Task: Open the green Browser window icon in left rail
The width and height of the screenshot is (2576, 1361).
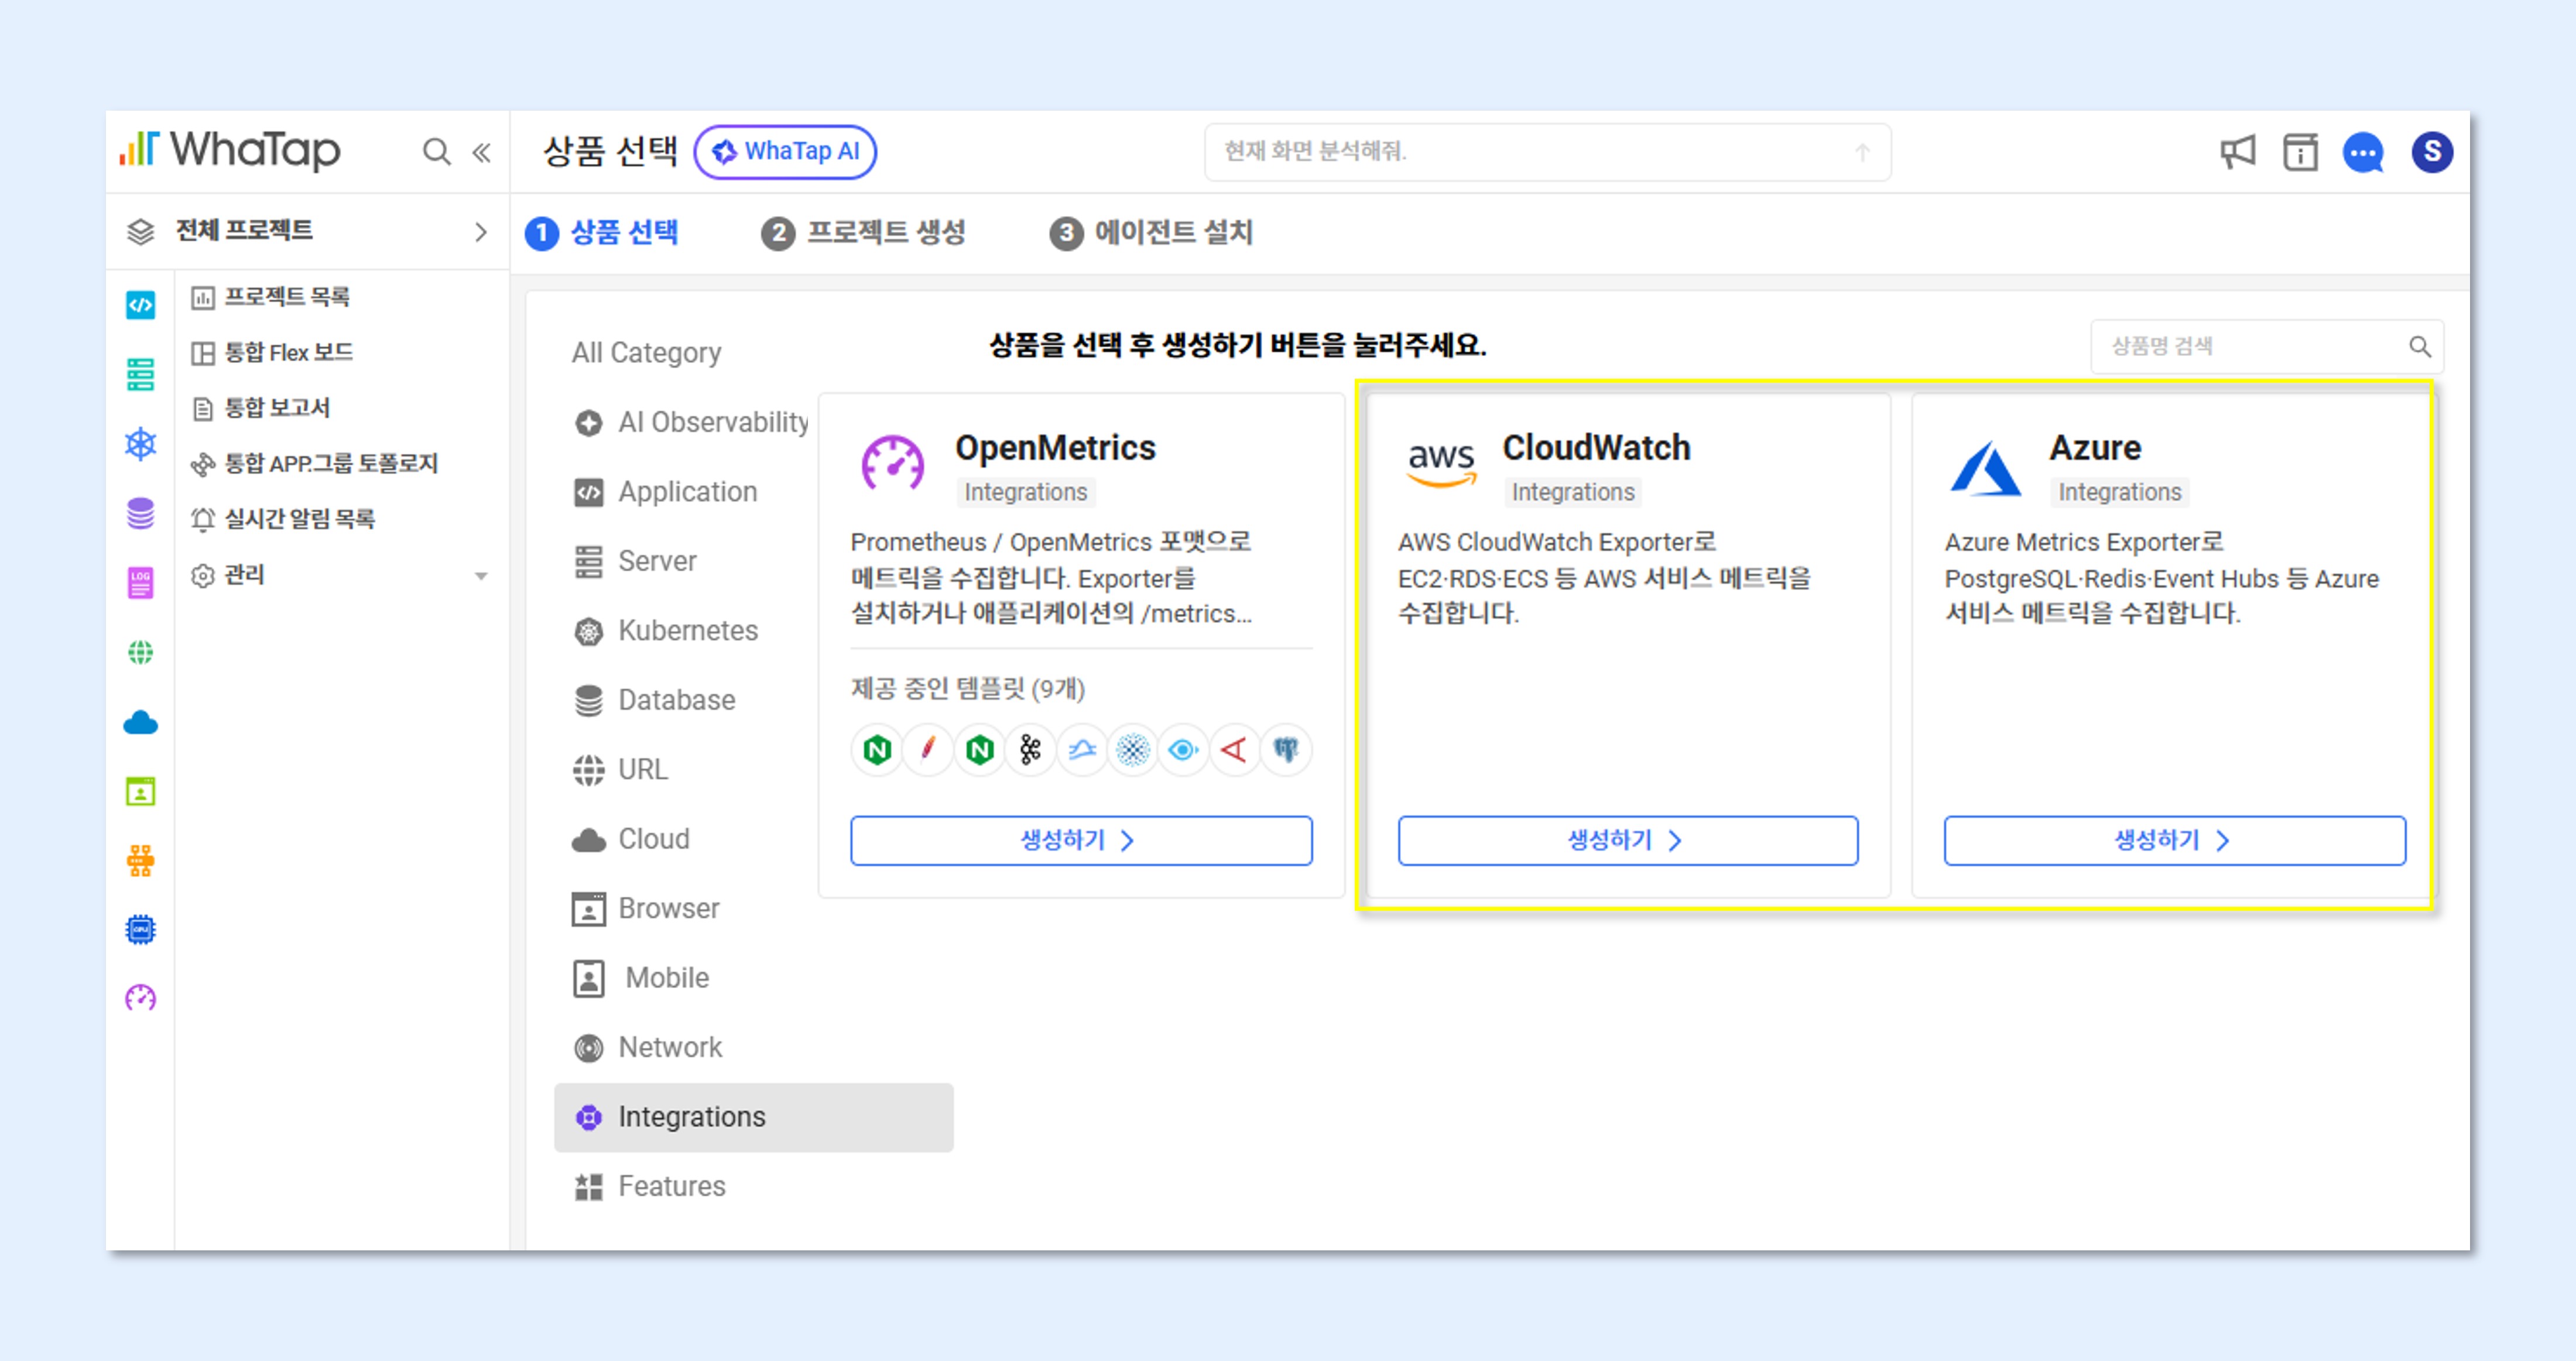Action: pos(140,791)
